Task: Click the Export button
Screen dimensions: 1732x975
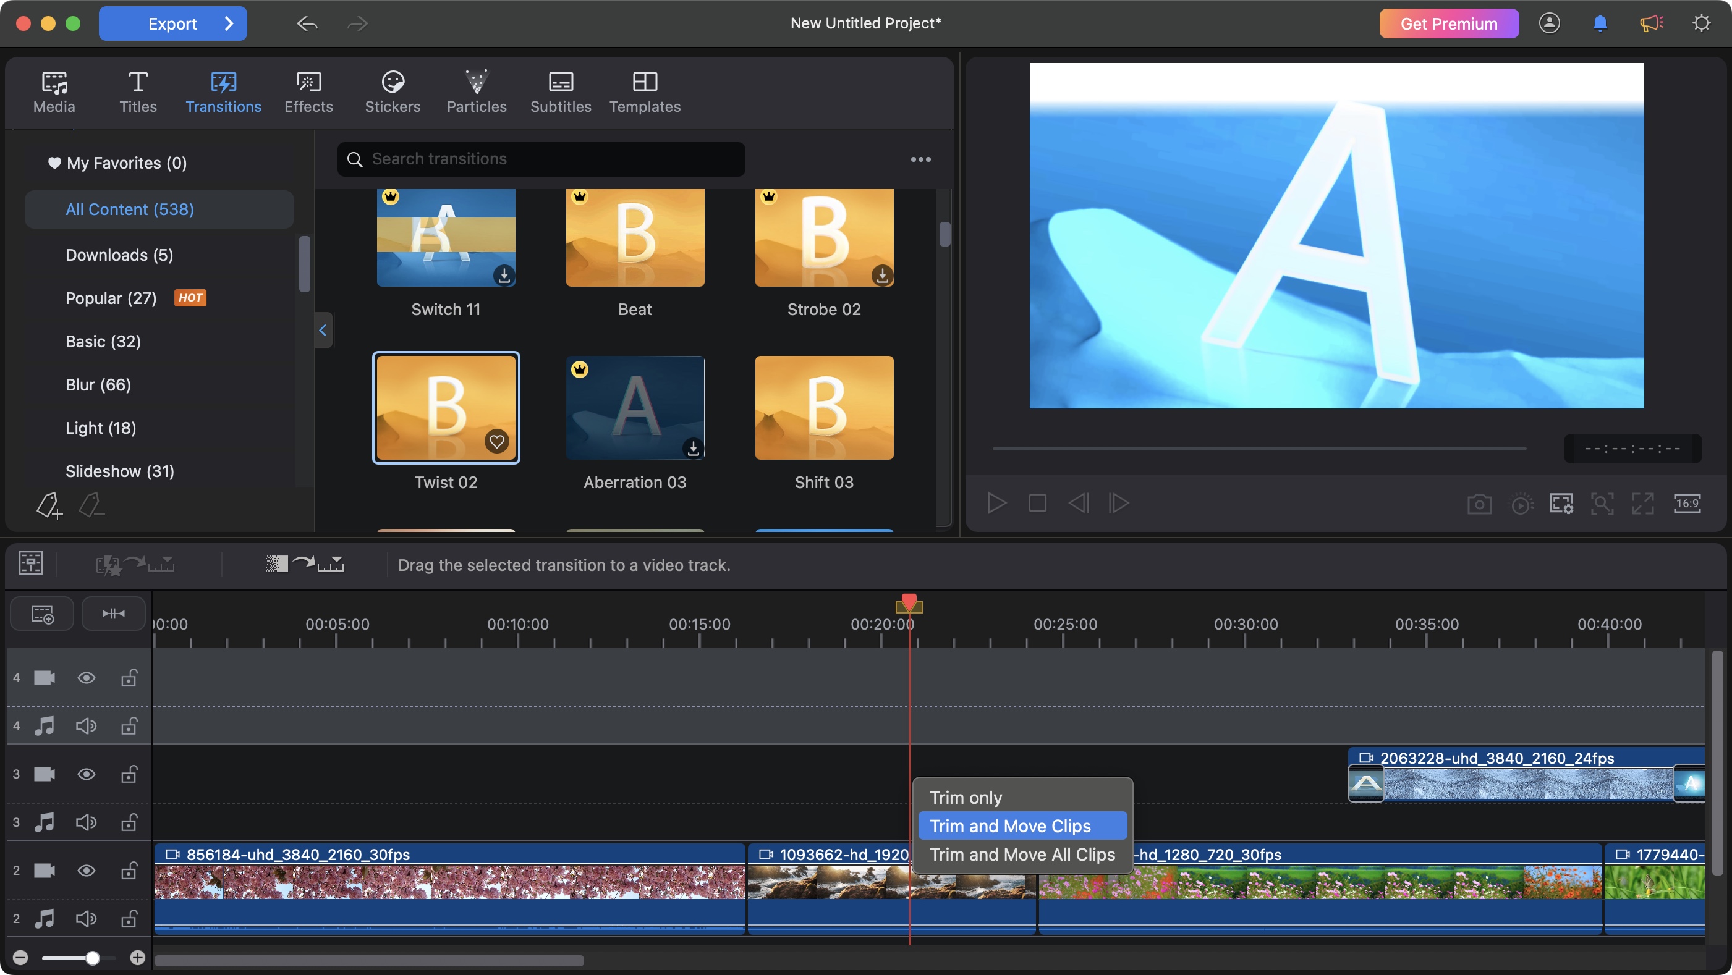Action: 173,23
